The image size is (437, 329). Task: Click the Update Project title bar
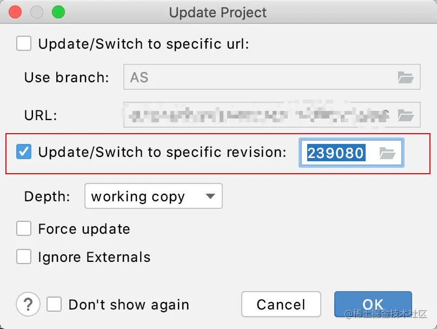tap(218, 12)
